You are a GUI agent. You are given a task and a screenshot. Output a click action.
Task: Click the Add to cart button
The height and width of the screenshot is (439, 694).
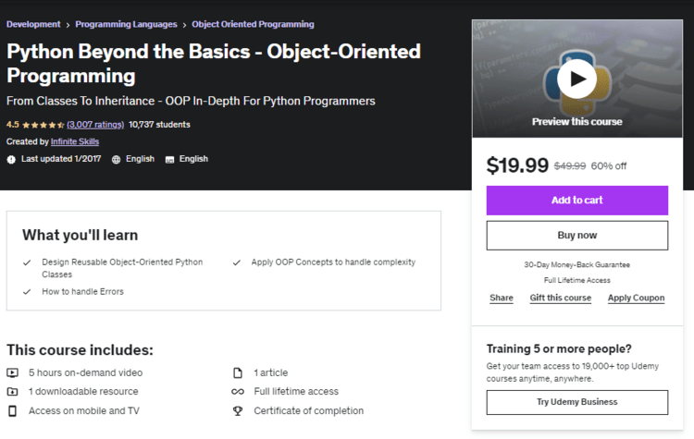[577, 201]
